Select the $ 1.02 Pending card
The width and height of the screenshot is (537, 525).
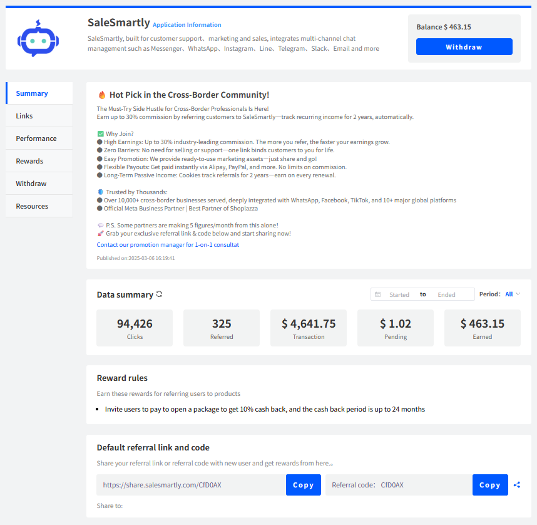396,328
